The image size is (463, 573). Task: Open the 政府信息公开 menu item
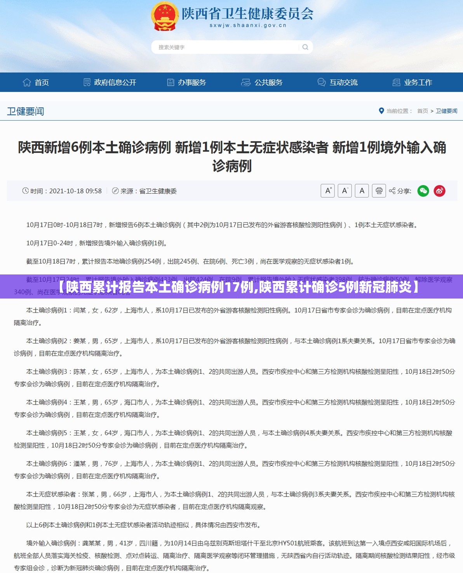click(110, 82)
